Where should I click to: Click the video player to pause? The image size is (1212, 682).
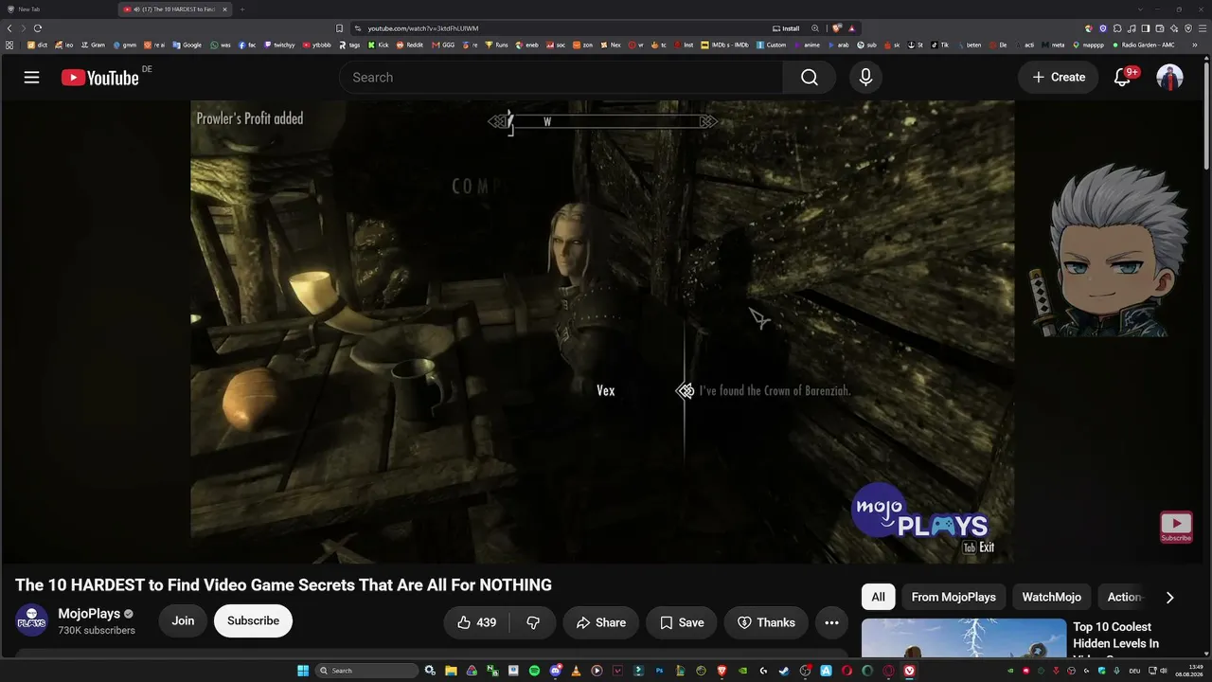pos(602,332)
